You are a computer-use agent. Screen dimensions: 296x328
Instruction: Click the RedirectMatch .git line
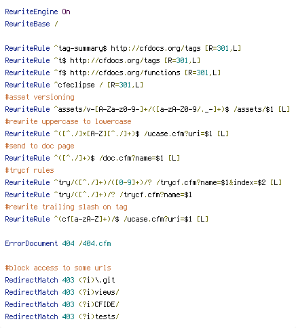point(60,280)
